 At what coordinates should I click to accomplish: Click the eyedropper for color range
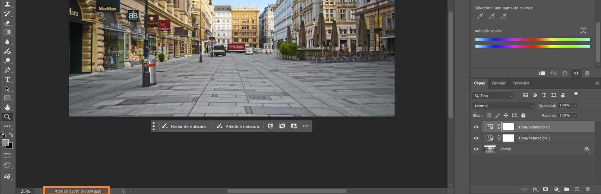[x=480, y=16]
